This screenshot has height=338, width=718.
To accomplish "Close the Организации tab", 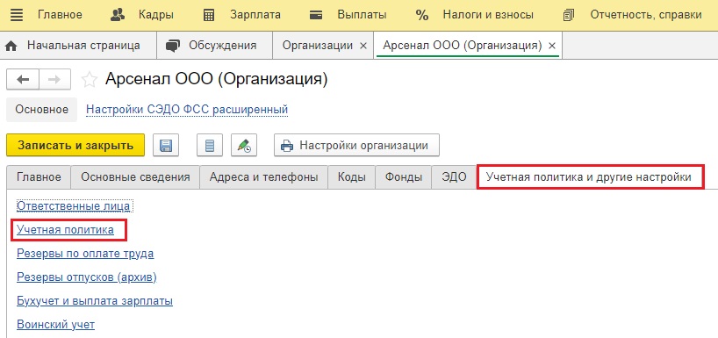I will point(363,46).
